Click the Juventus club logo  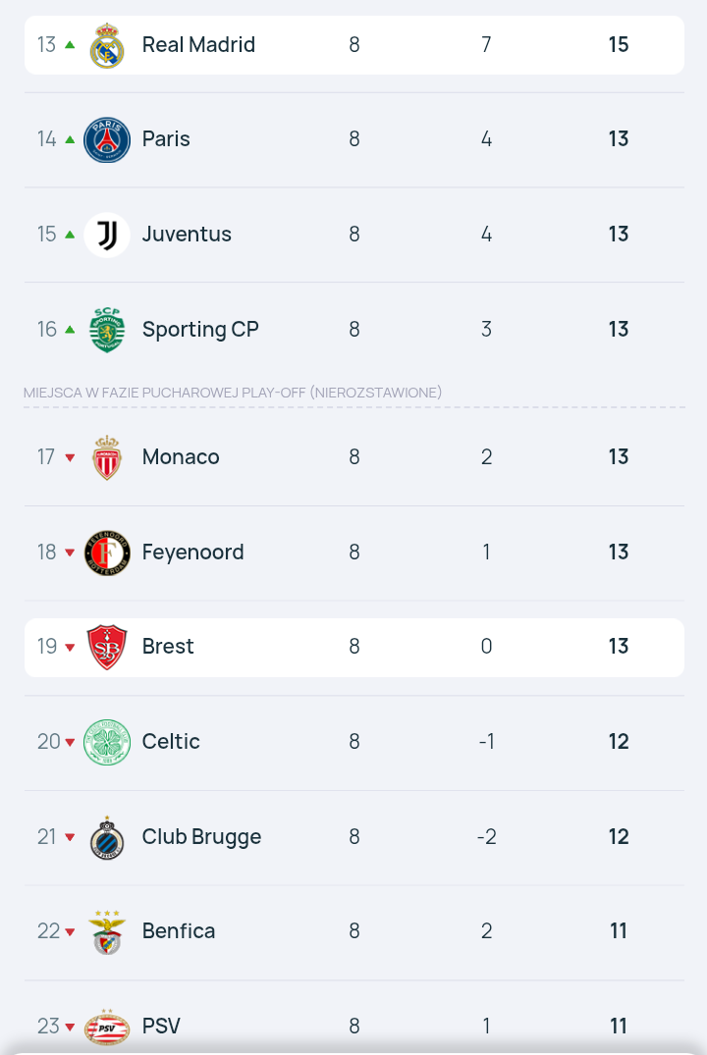(x=107, y=235)
